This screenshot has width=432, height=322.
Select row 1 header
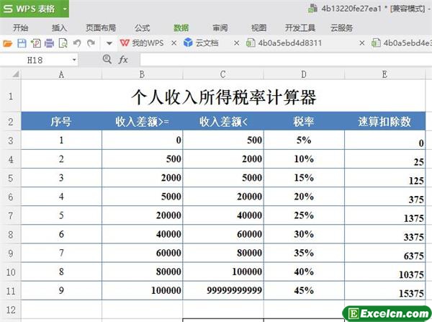pos(11,96)
